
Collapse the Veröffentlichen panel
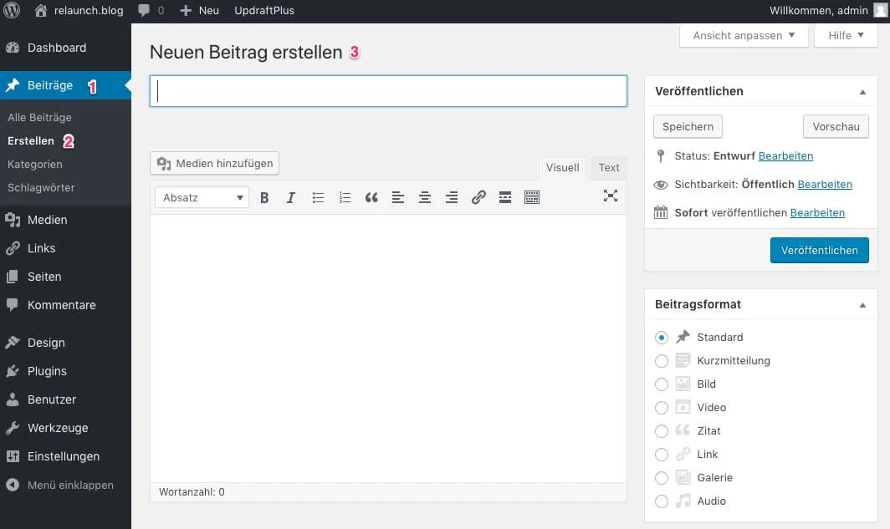[862, 92]
